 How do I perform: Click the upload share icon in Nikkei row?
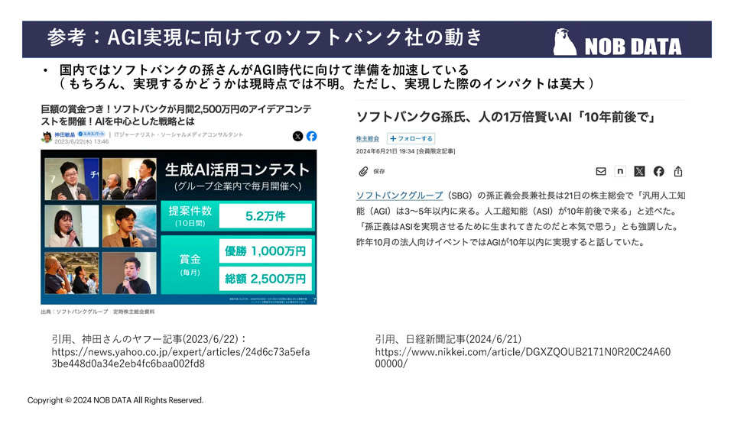tap(678, 172)
